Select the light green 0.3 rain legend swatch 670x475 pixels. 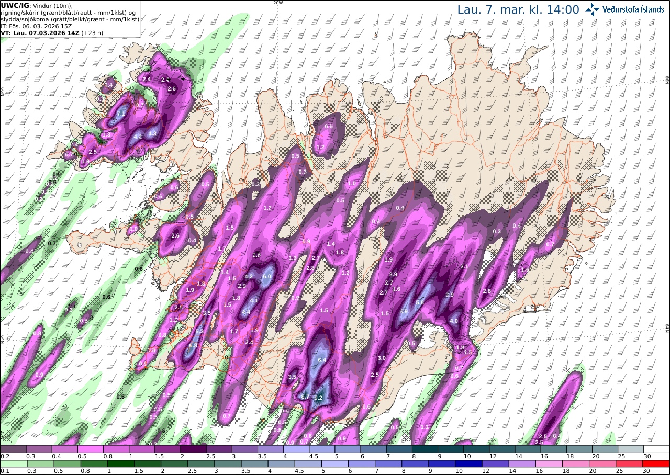pyautogui.click(x=40, y=463)
